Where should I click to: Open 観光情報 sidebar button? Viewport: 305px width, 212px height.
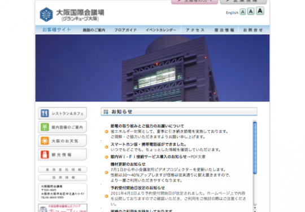[x=63, y=154]
